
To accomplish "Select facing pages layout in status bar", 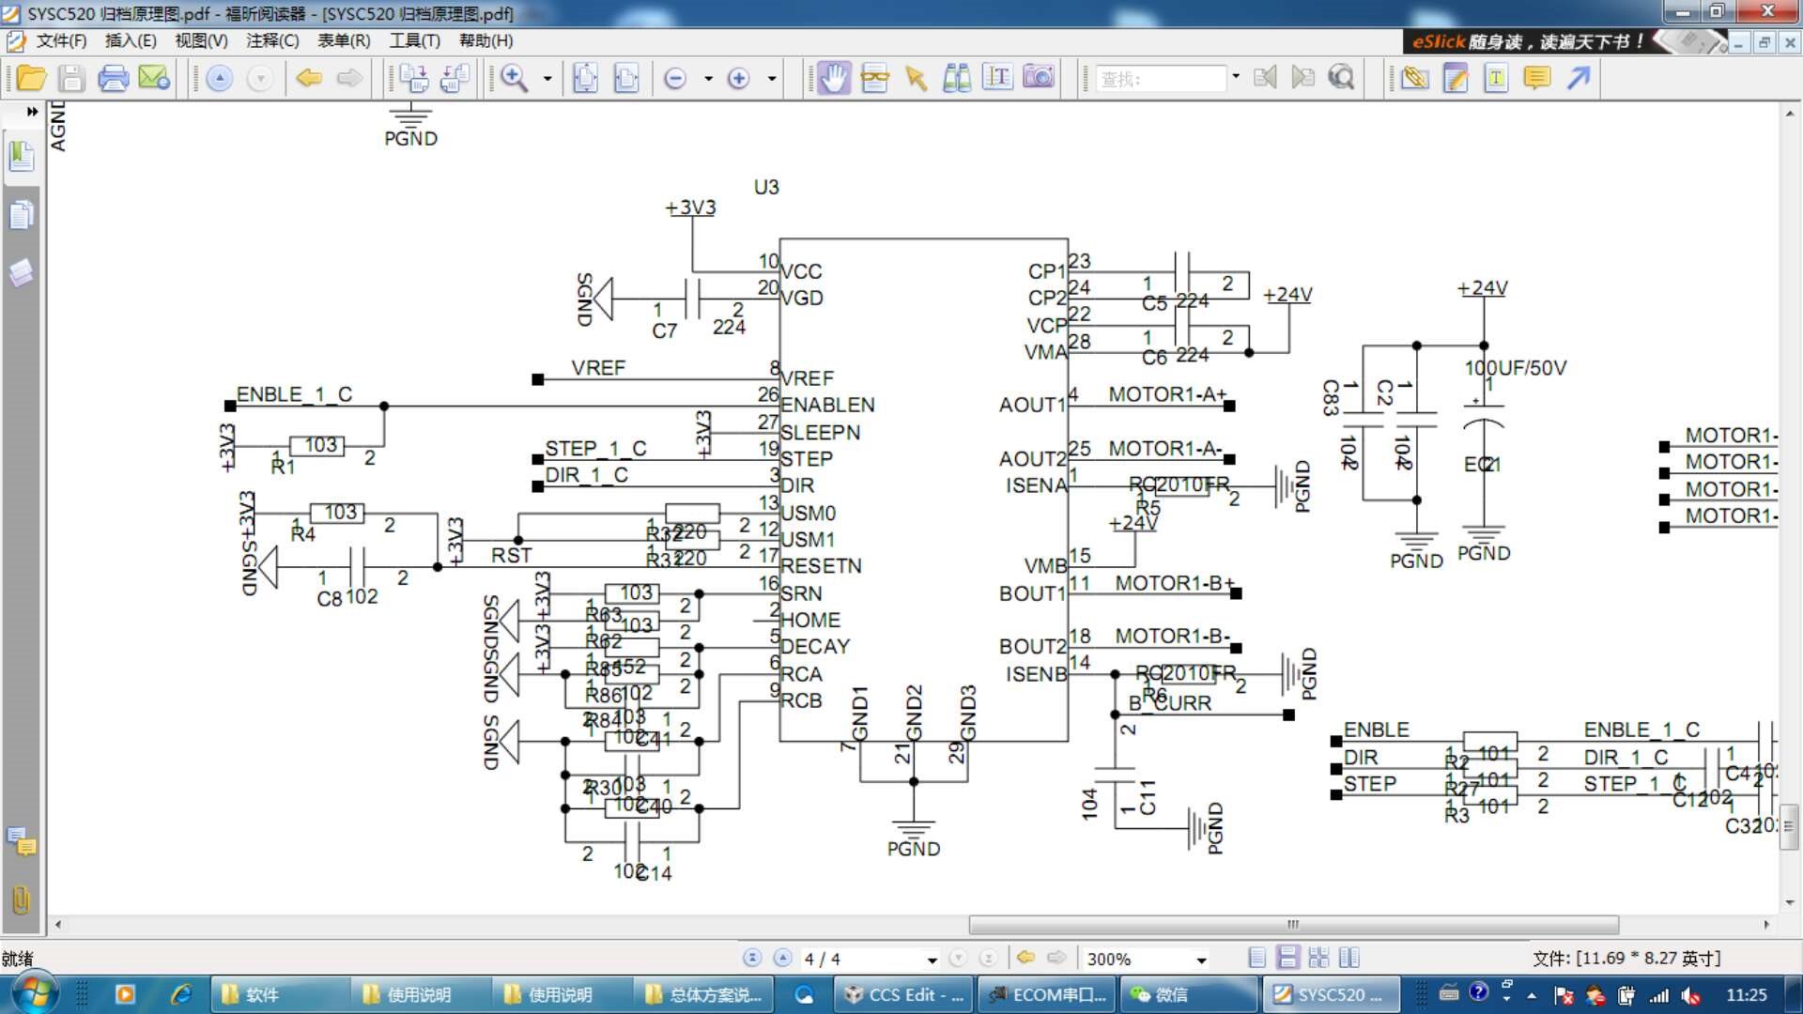I will [1349, 958].
